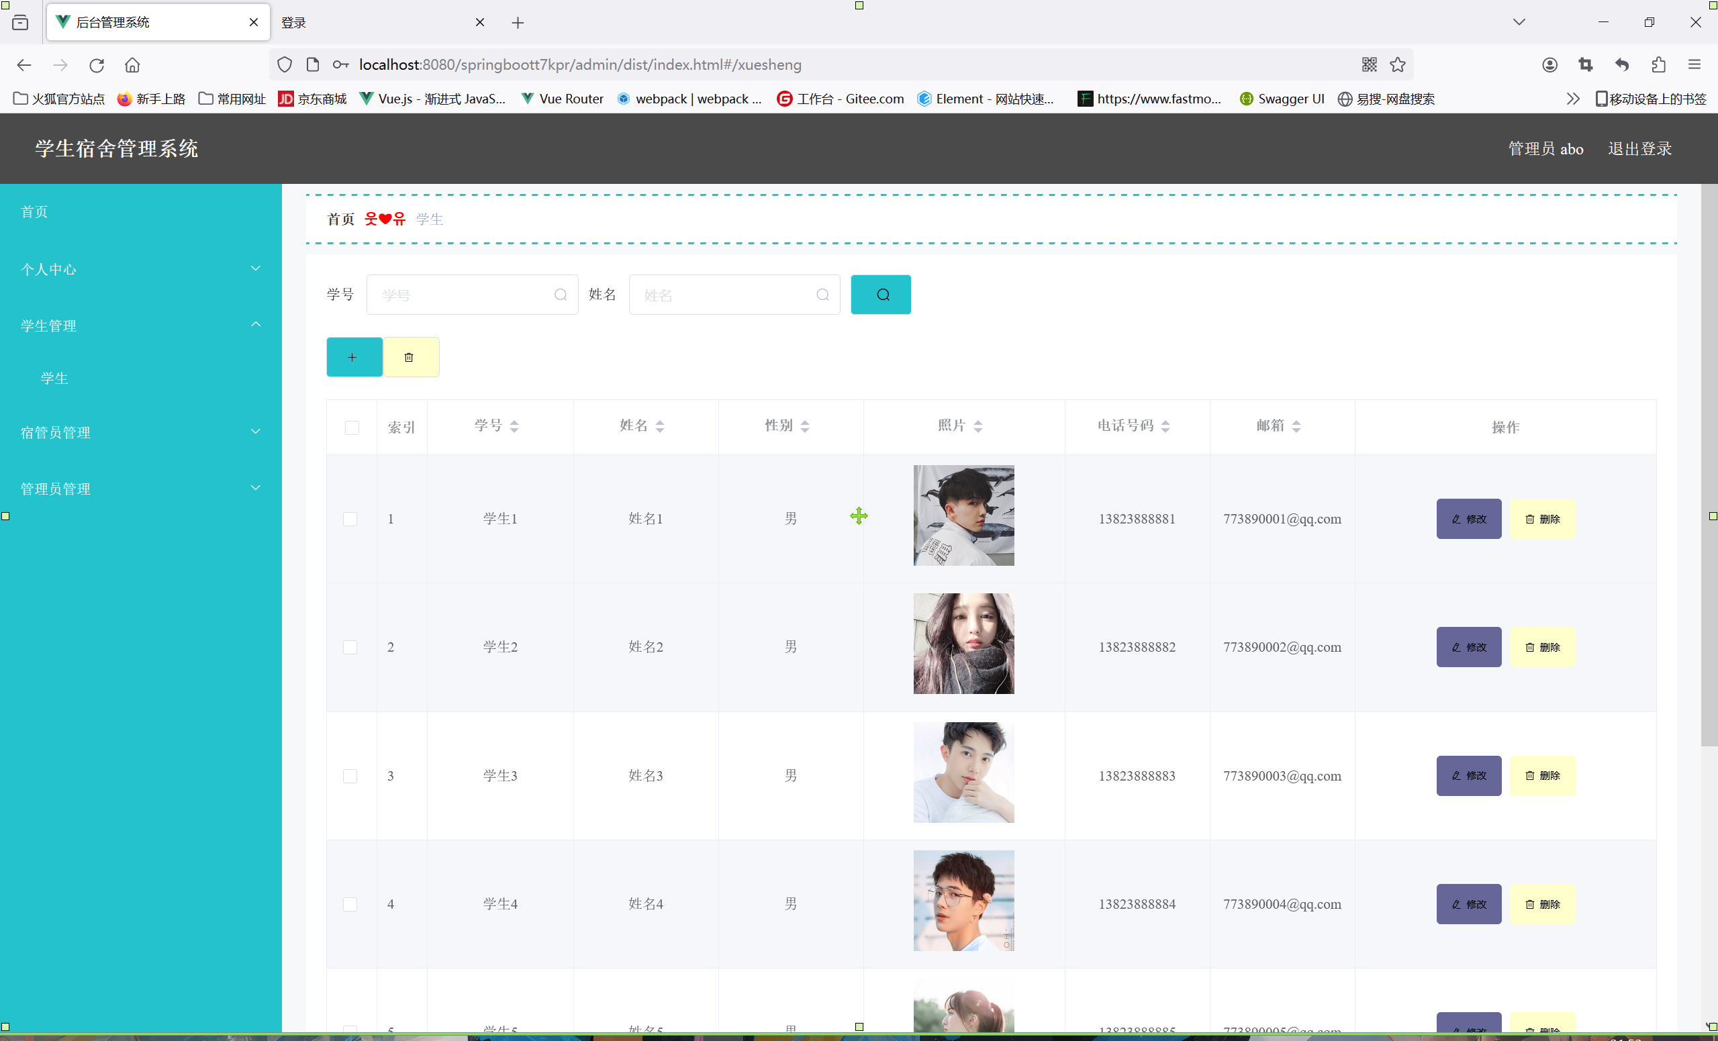Image resolution: width=1718 pixels, height=1041 pixels.
Task: Click the photo thumbnail of 学生3
Action: tap(963, 773)
